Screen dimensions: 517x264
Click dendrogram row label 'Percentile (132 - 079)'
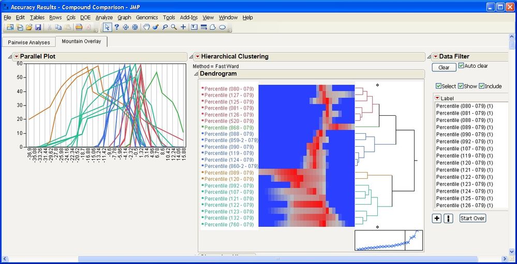click(x=229, y=218)
